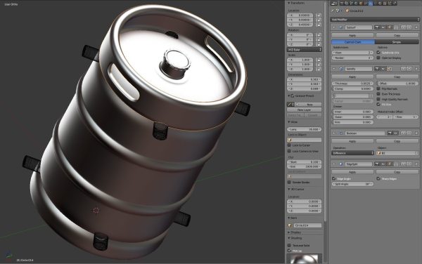Viewport: 422px width, 264px height.
Task: Open the Modifiers tab wrench icon
Action: coord(371,4)
